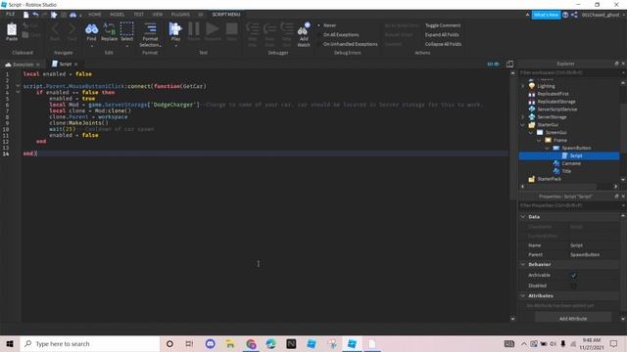
Task: Switch to the PLUGINS ribbon tab
Action: pos(180,15)
